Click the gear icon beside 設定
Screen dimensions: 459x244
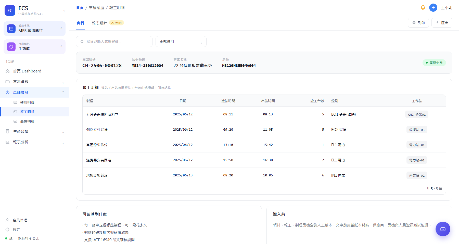point(7,230)
